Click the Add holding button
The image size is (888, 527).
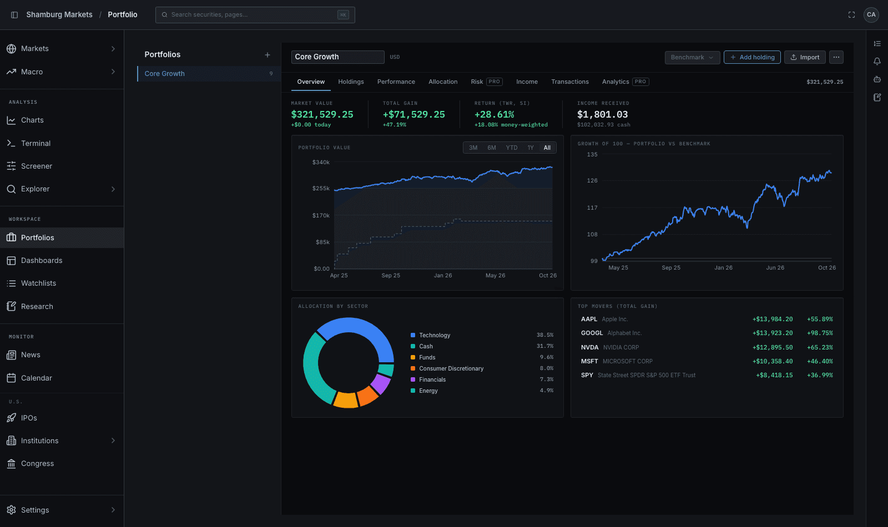tap(752, 58)
